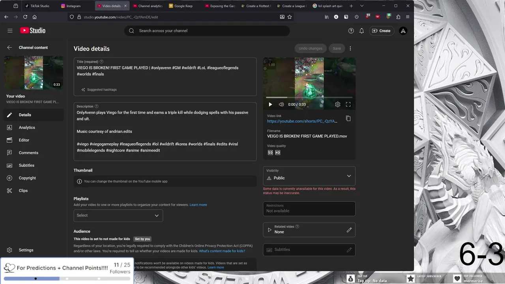
Task: Open video player settings gear
Action: pos(338,105)
